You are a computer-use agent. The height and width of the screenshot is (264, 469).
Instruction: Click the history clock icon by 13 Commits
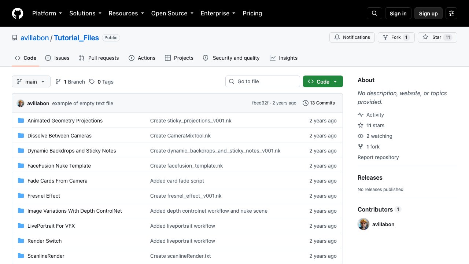click(x=306, y=103)
